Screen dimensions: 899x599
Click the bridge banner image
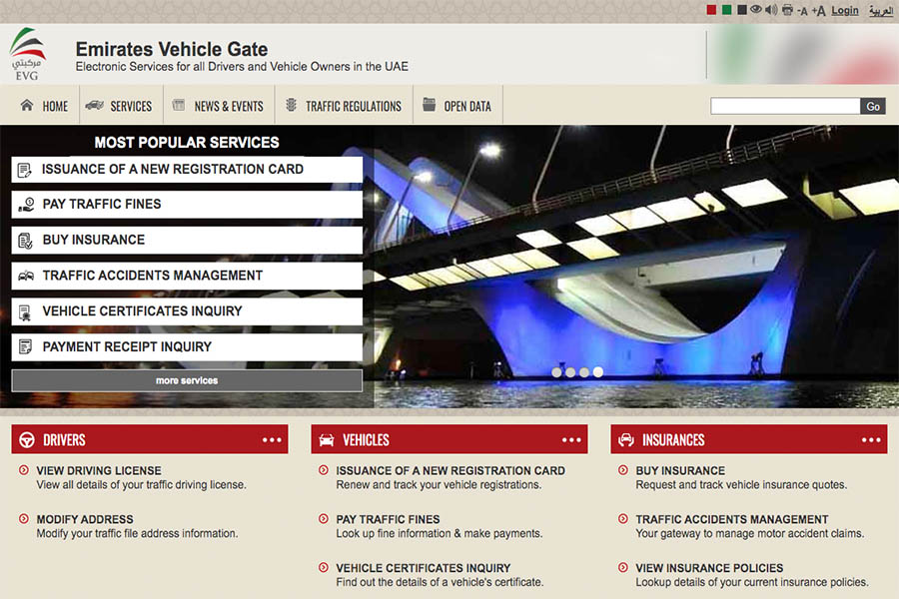click(636, 267)
